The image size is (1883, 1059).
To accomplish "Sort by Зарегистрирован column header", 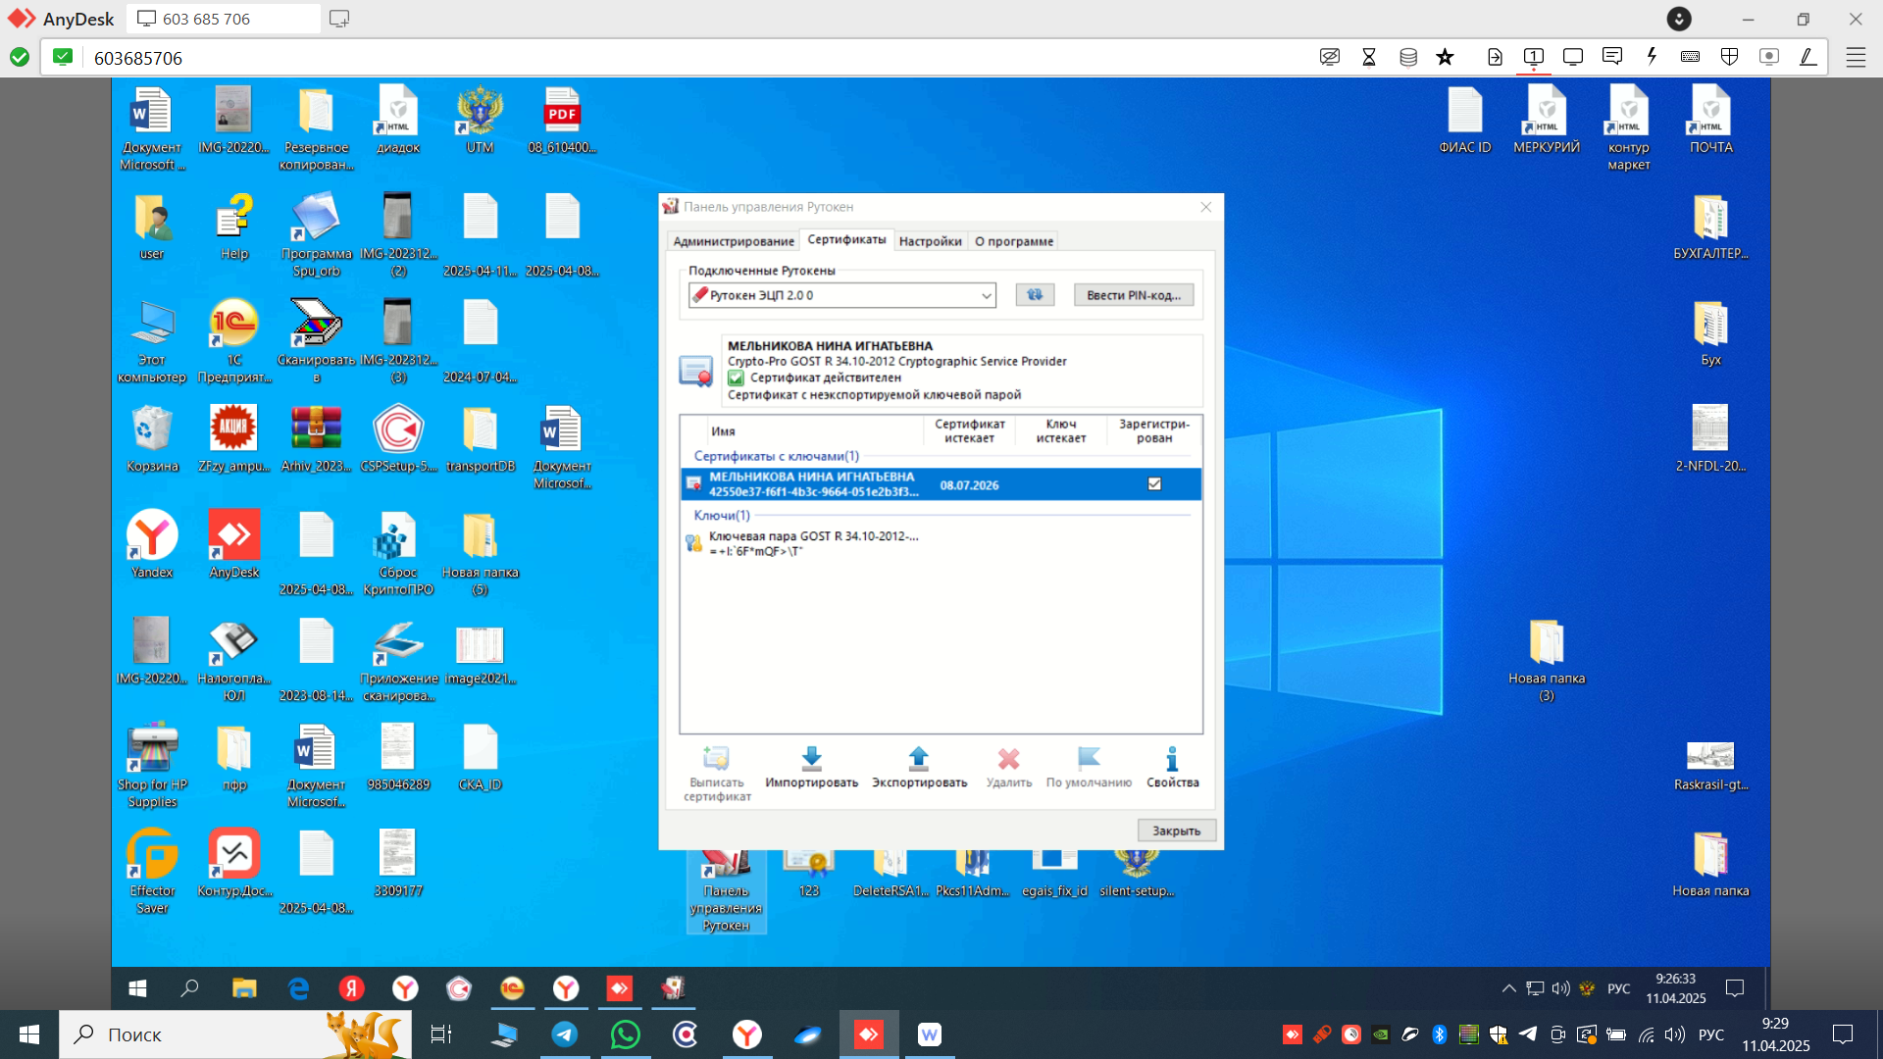I will pyautogui.click(x=1154, y=430).
